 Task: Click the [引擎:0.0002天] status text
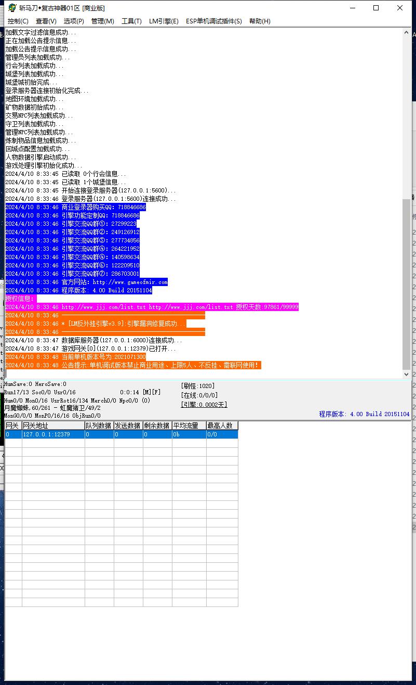(x=204, y=405)
